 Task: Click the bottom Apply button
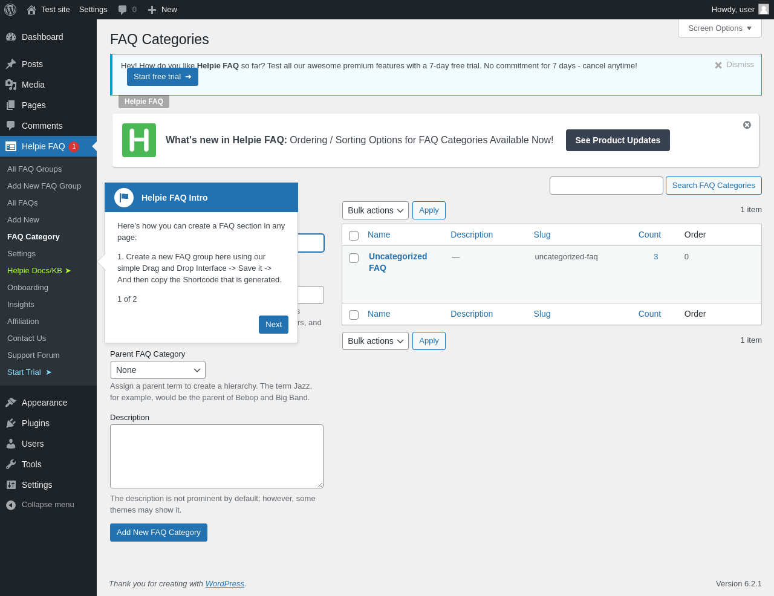(x=429, y=341)
